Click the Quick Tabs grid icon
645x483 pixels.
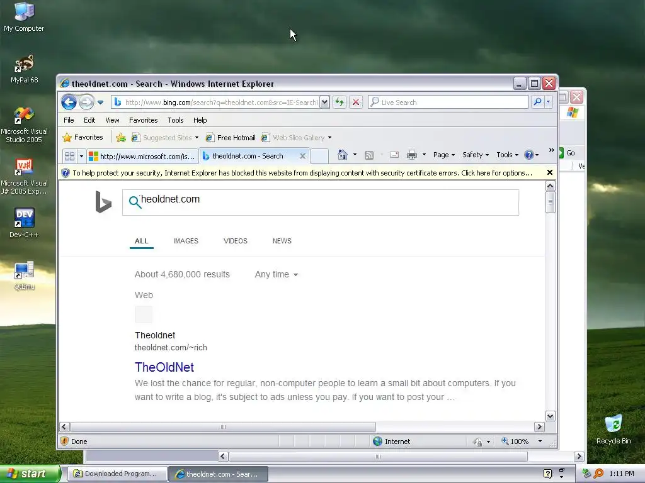pos(69,156)
